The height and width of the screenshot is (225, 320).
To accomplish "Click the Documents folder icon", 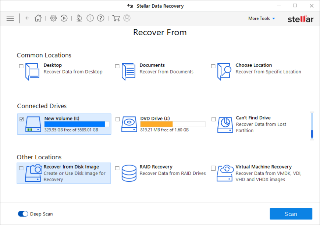I will click(129, 72).
